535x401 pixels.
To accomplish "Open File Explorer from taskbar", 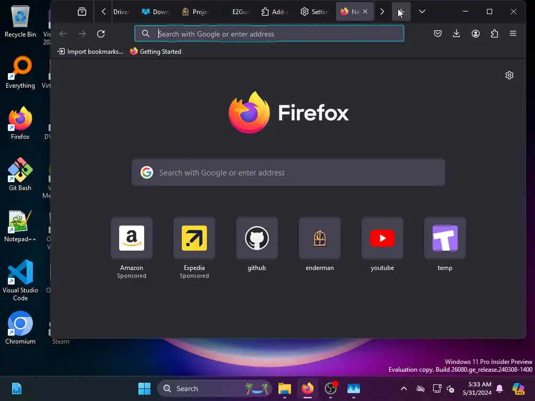I will tap(285, 388).
